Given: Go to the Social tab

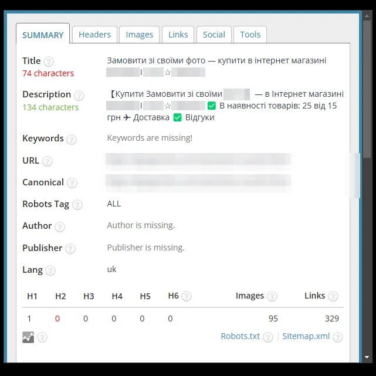Looking at the screenshot, I should [x=214, y=35].
